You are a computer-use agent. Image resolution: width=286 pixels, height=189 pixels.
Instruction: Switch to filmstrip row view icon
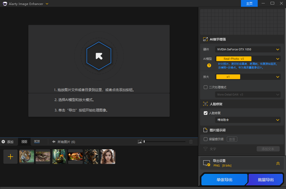(x=37, y=141)
